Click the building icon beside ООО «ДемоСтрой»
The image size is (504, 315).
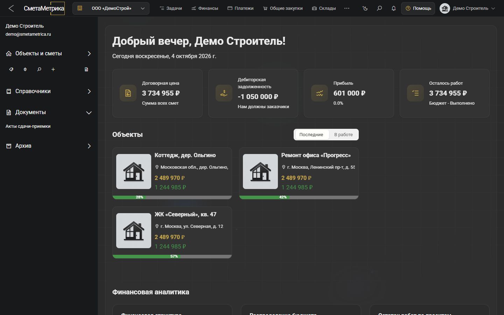[x=80, y=8]
